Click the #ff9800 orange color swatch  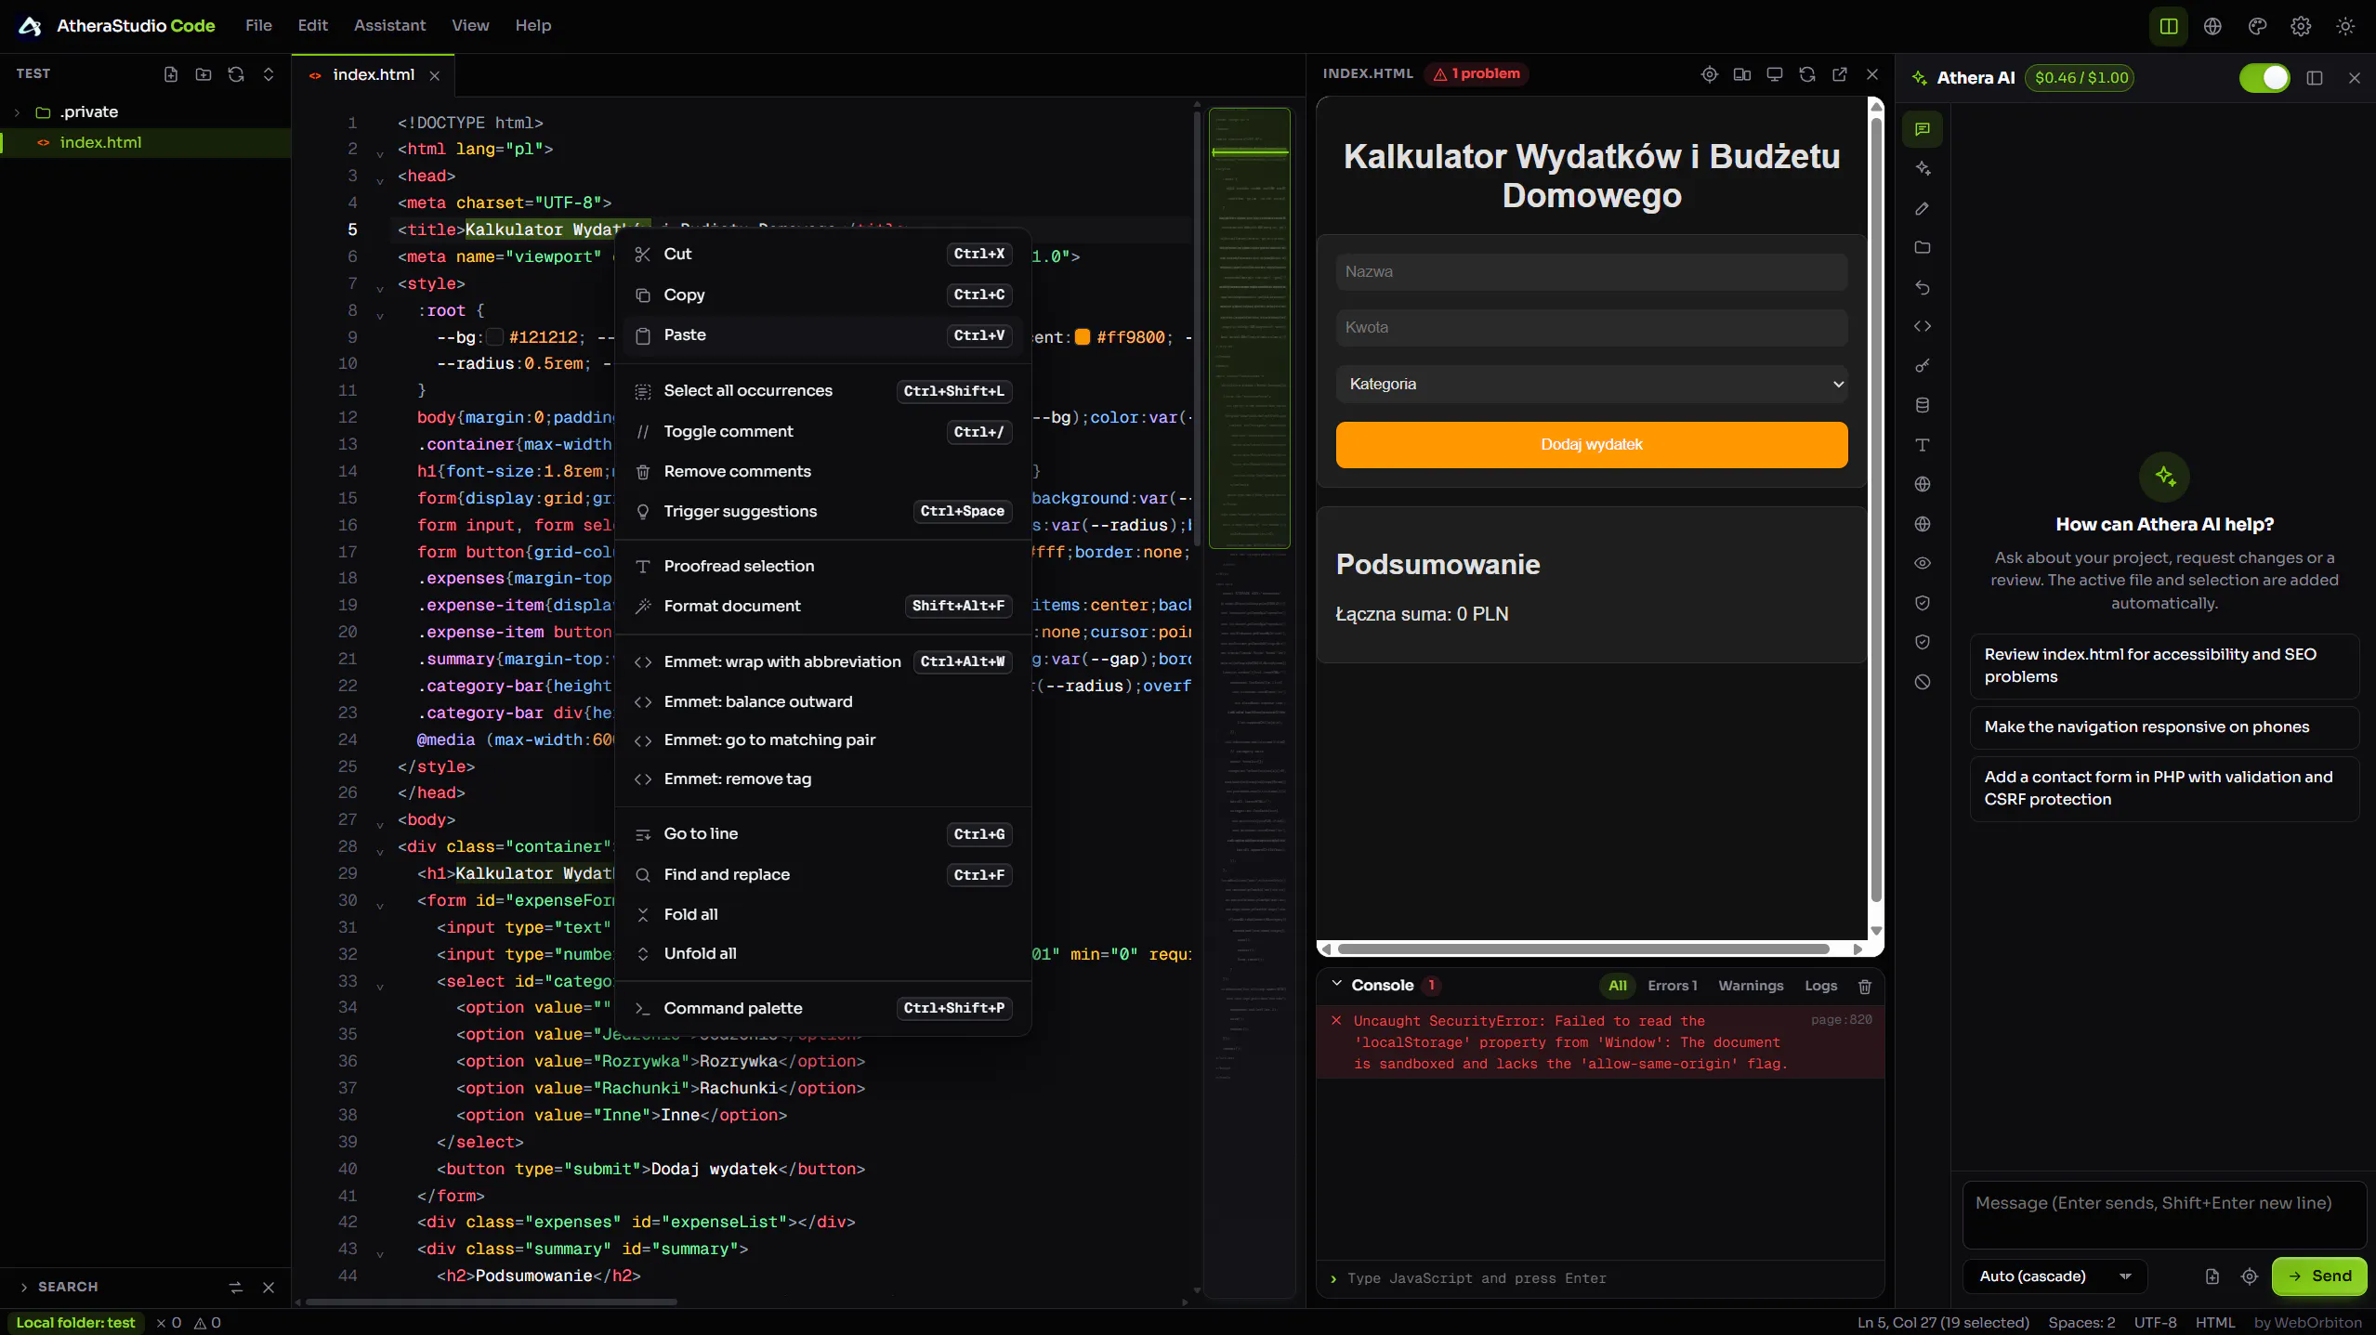click(x=1083, y=337)
